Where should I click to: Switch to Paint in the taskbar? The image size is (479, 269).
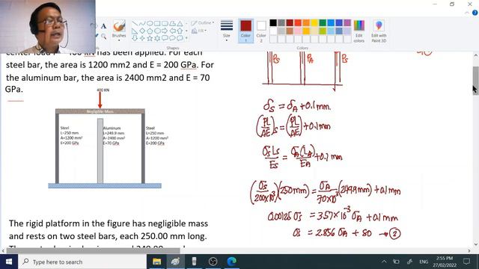point(176,262)
